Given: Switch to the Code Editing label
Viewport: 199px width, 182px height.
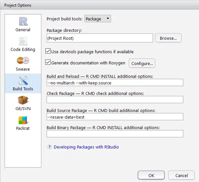Looking at the screenshot, I should 23,49.
